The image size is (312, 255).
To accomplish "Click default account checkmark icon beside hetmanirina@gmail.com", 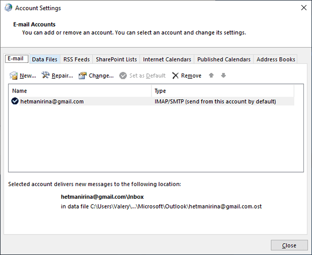I will (15, 101).
